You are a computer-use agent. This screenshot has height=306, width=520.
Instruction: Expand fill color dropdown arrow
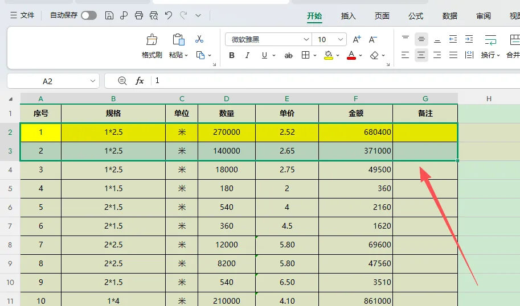[338, 55]
